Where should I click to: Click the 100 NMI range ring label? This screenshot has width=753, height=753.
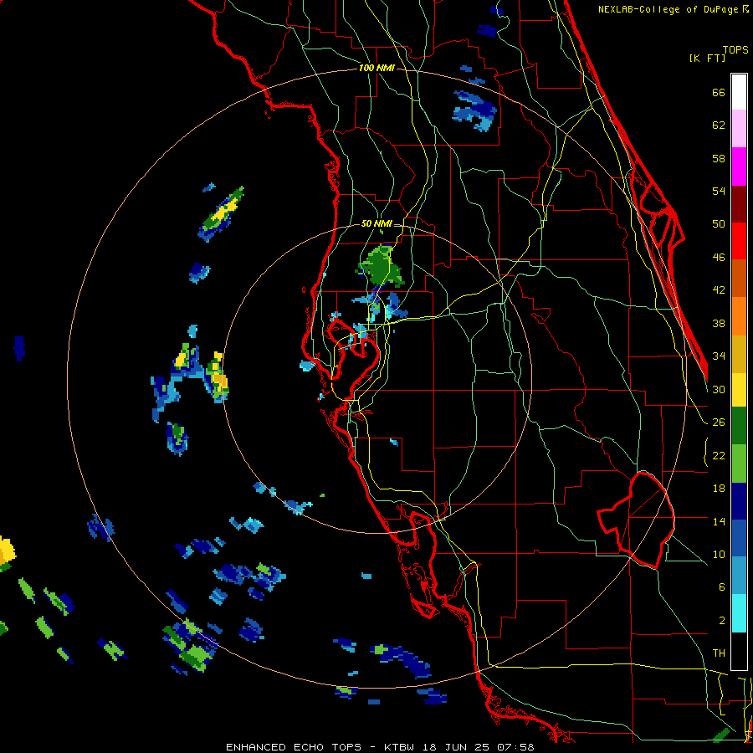coord(376,69)
